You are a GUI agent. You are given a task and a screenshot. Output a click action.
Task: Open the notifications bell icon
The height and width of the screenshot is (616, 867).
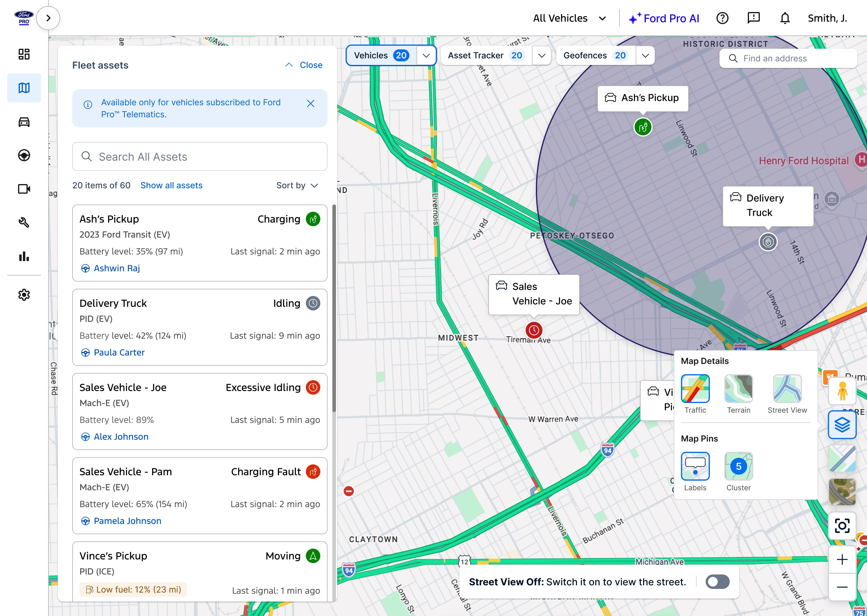[x=785, y=18]
